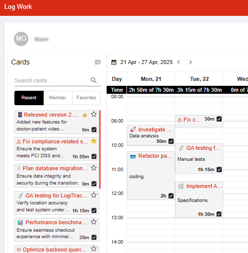Viewport: 248px width, 253px height.
Task: Click bar chart icon on Performance benchmark card
Action: click(x=20, y=223)
